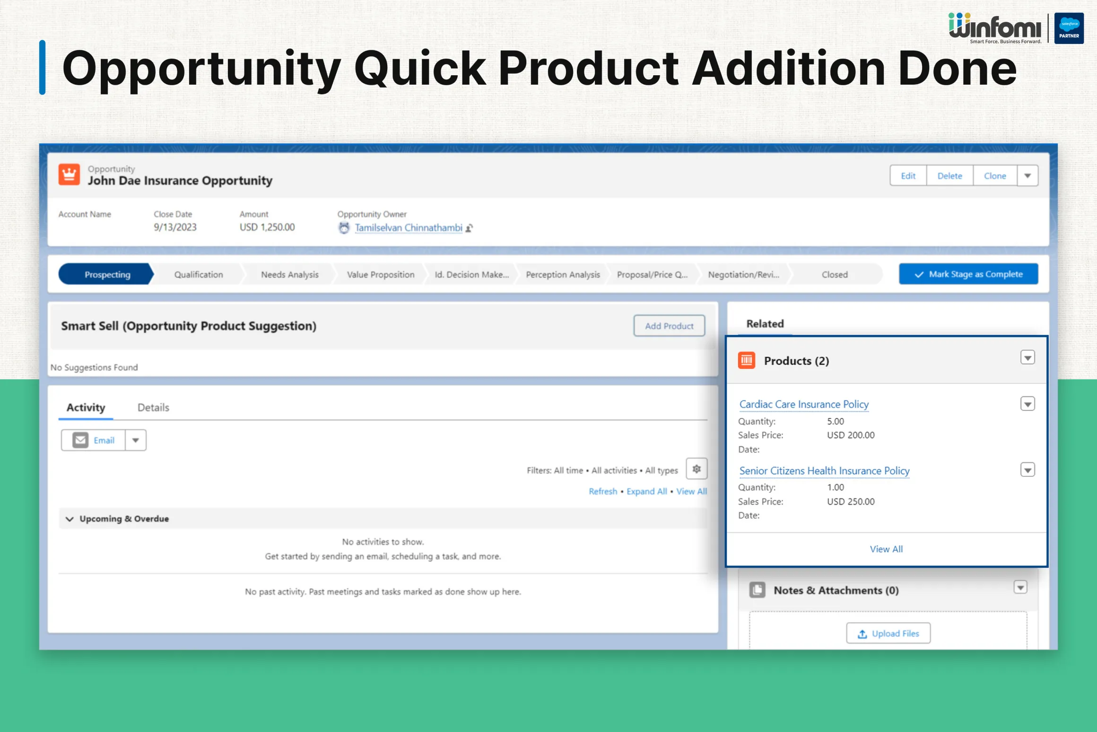Click the Products list icon
Image resolution: width=1097 pixels, height=732 pixels.
point(747,361)
